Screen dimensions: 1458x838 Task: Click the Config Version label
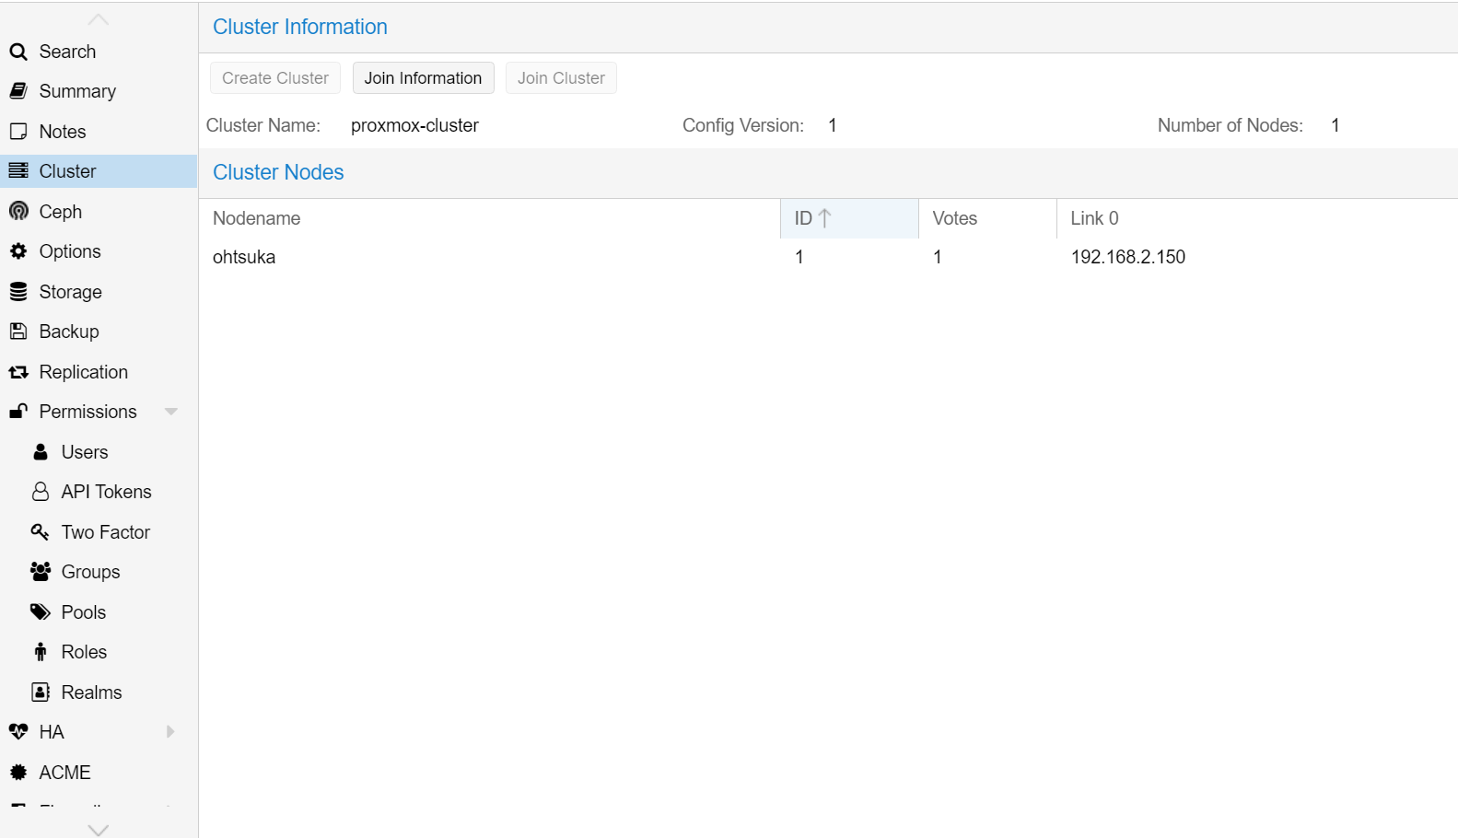pyautogui.click(x=743, y=125)
